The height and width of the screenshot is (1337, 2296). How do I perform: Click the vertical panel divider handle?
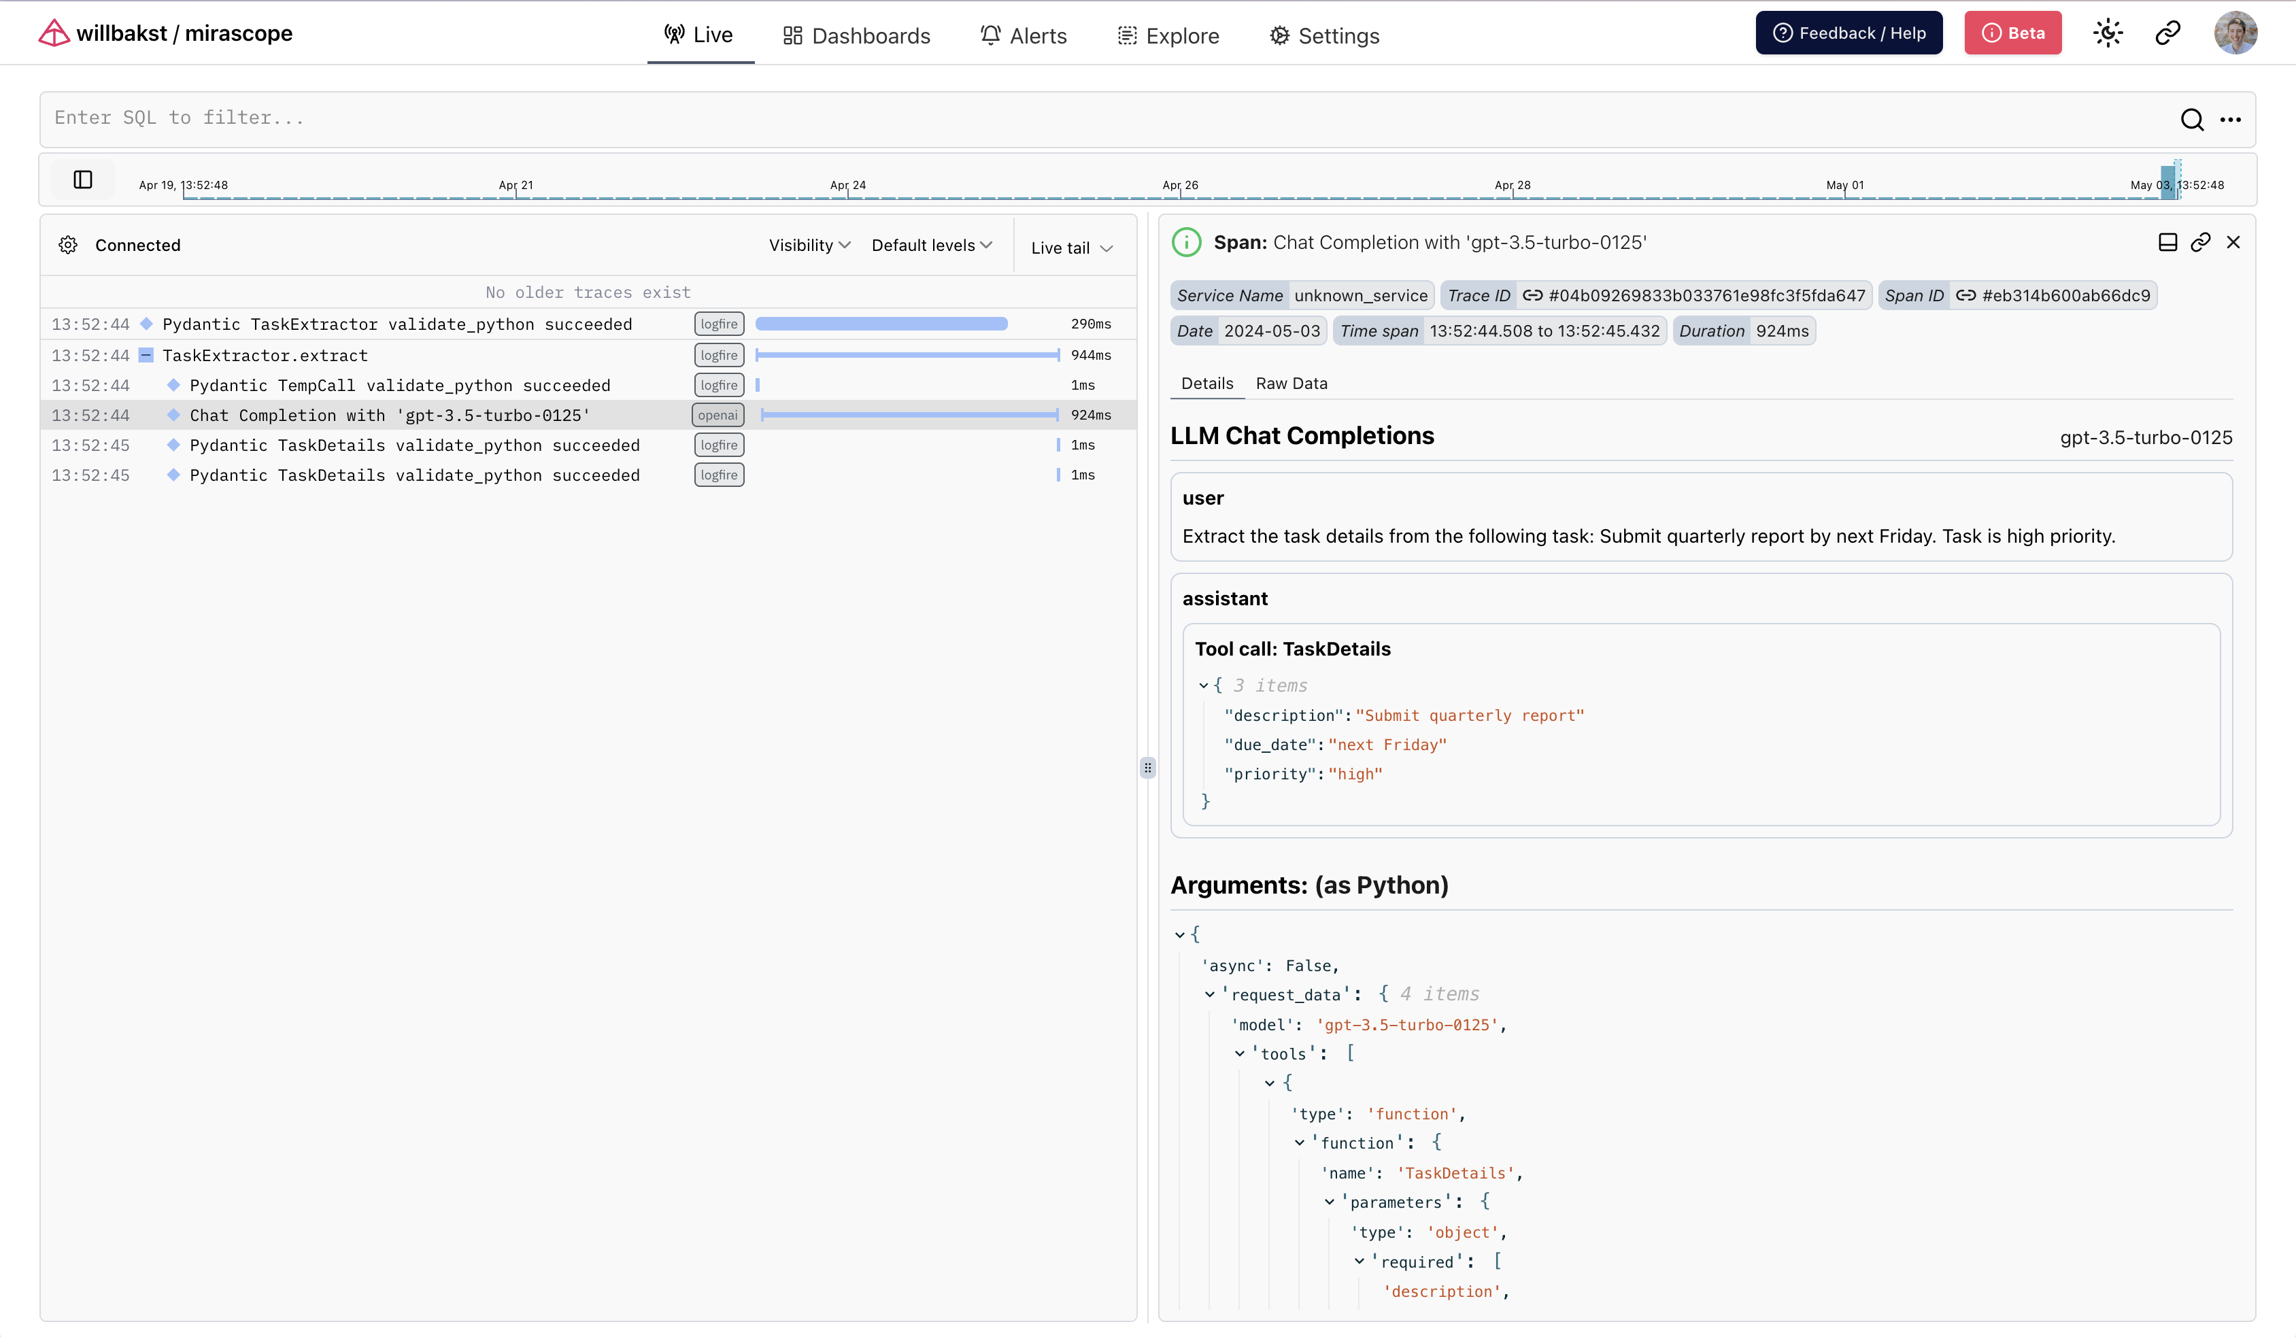point(1148,768)
